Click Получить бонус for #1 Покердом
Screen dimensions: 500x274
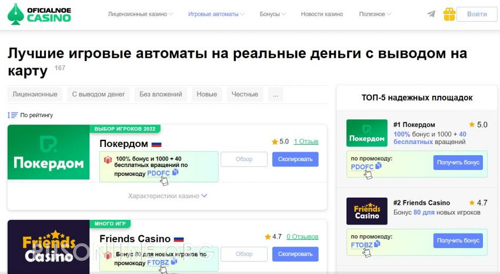pyautogui.click(x=458, y=162)
